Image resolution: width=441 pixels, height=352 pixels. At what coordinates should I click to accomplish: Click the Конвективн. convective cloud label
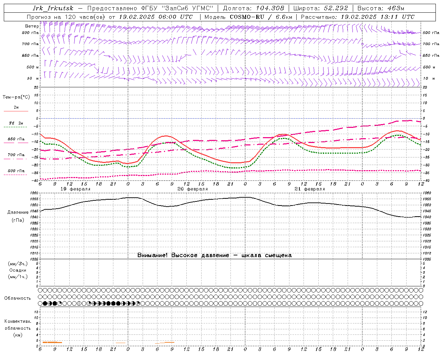point(18,321)
